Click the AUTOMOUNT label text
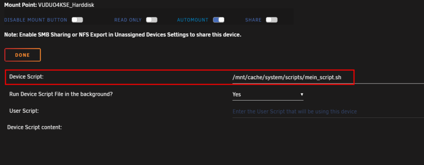Viewport: 424px width, 165px height. point(193,20)
